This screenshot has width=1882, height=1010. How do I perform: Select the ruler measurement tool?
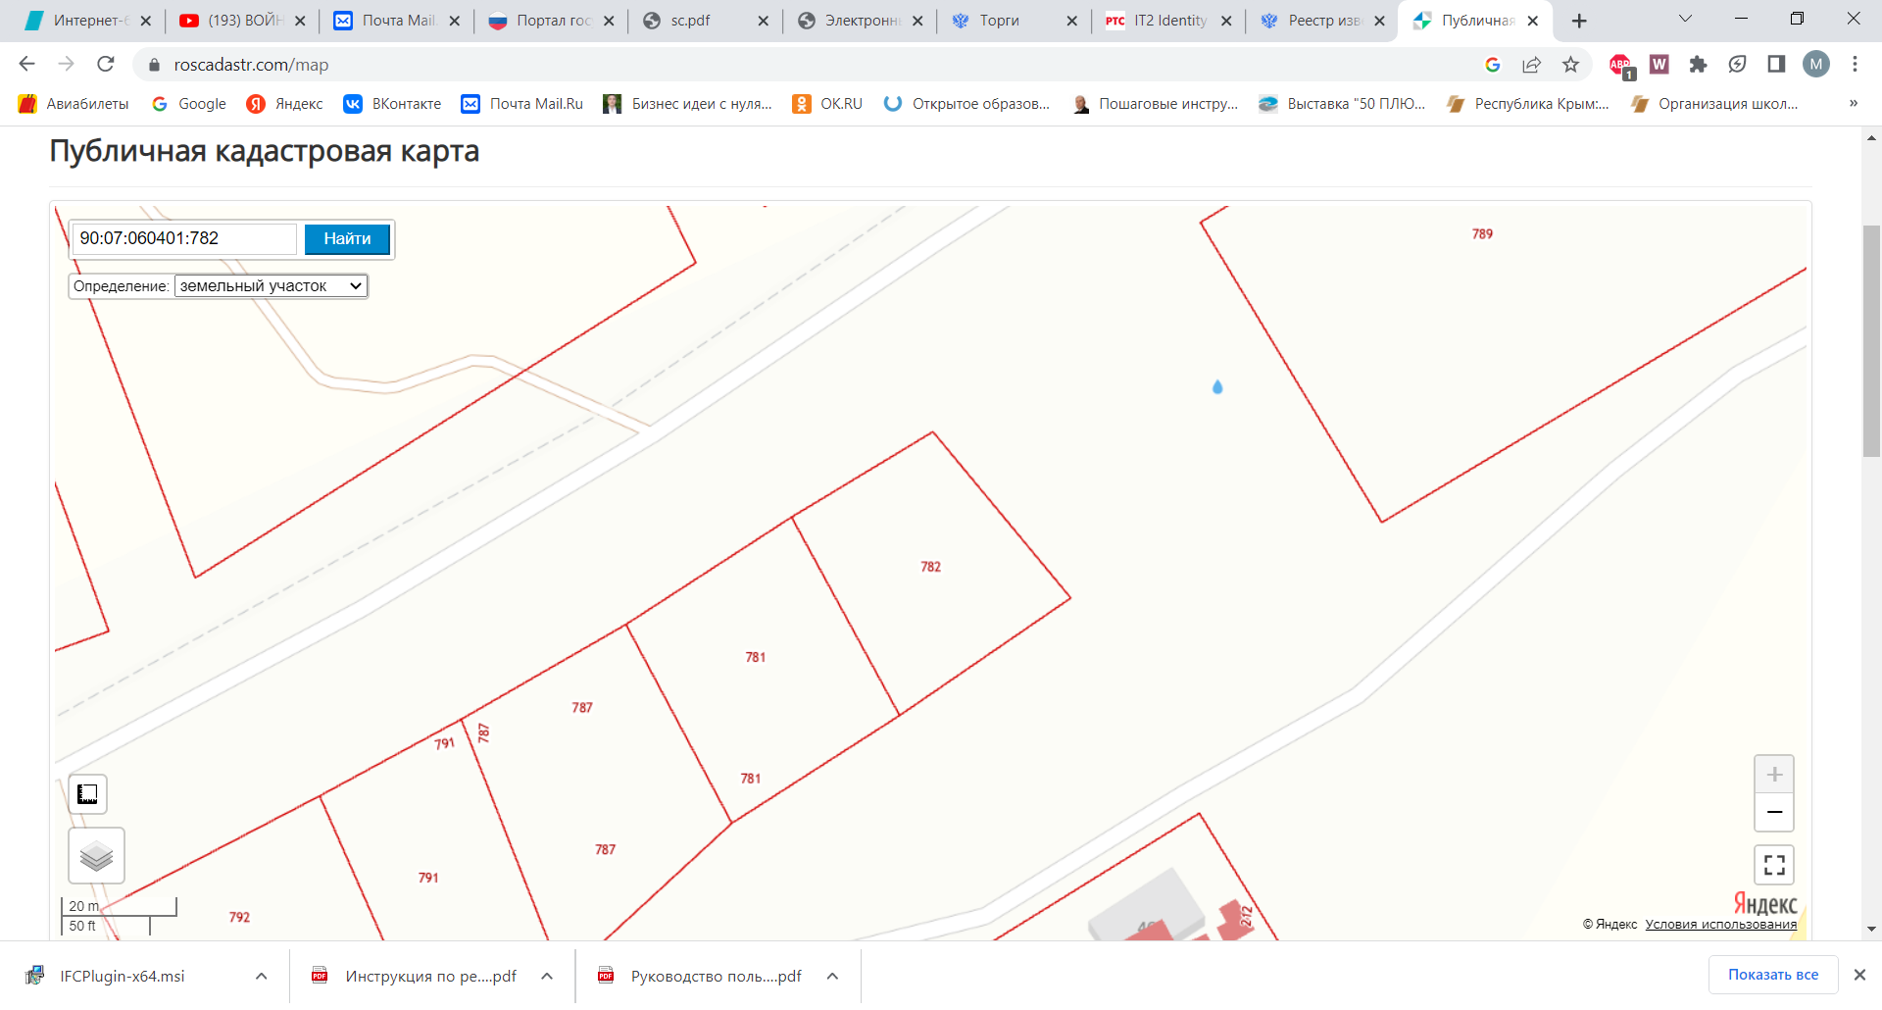click(87, 794)
